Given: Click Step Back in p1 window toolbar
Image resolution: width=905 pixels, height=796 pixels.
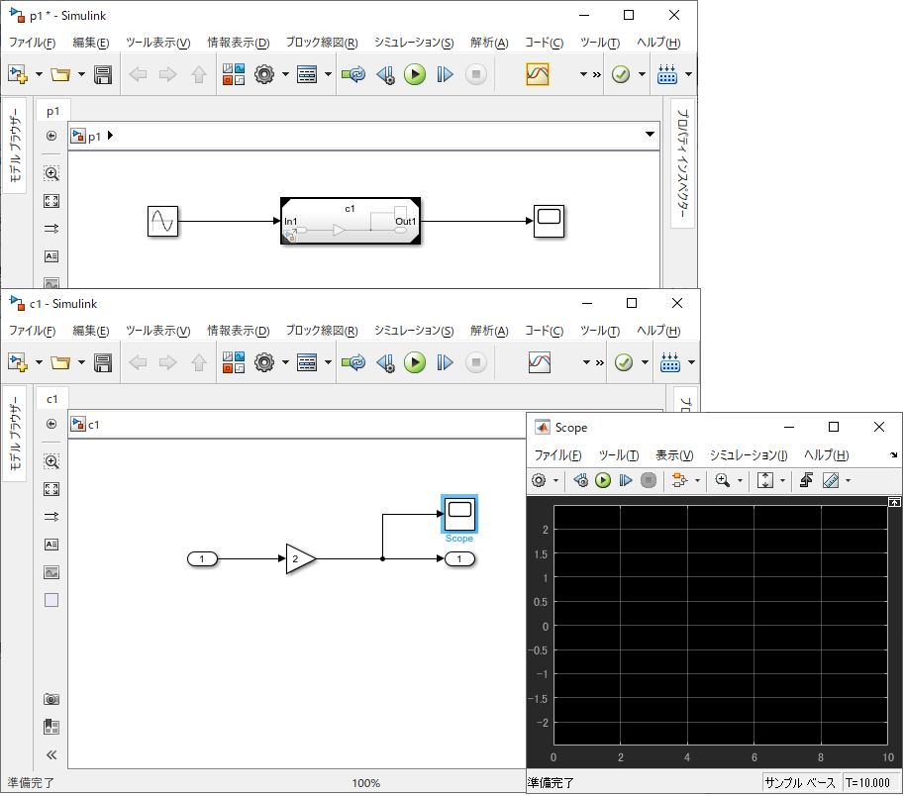Looking at the screenshot, I should (385, 74).
